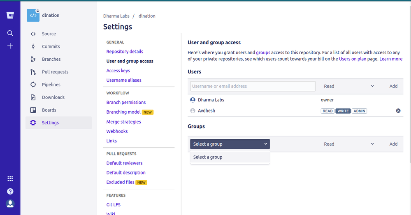The height and width of the screenshot is (215, 411).
Task: Go to Branches in repository menu
Action: 51,59
